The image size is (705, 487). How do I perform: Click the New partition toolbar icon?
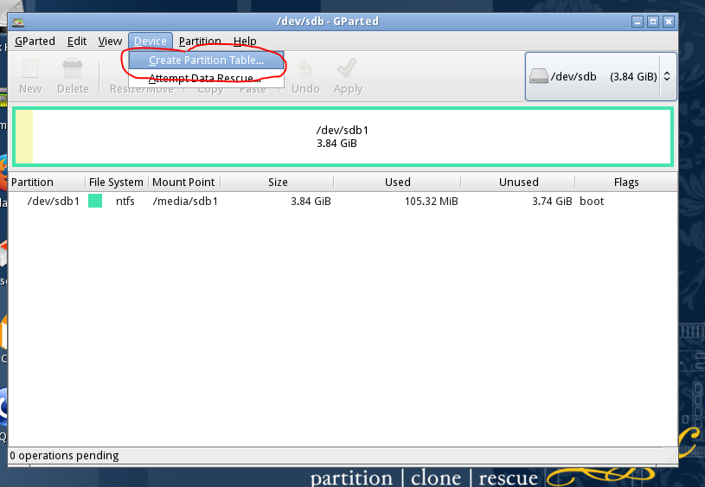(x=30, y=70)
